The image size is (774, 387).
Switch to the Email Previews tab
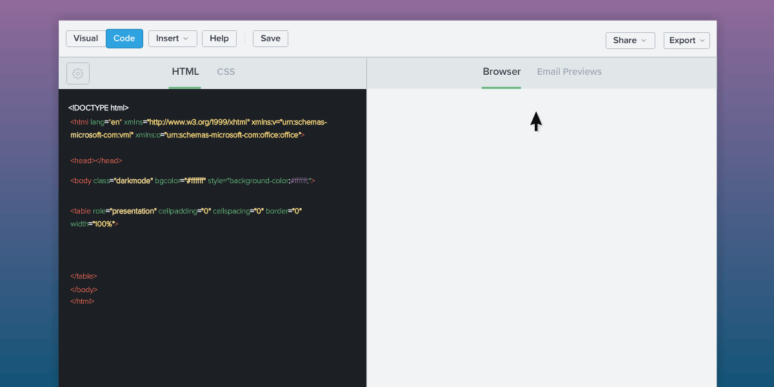(569, 72)
